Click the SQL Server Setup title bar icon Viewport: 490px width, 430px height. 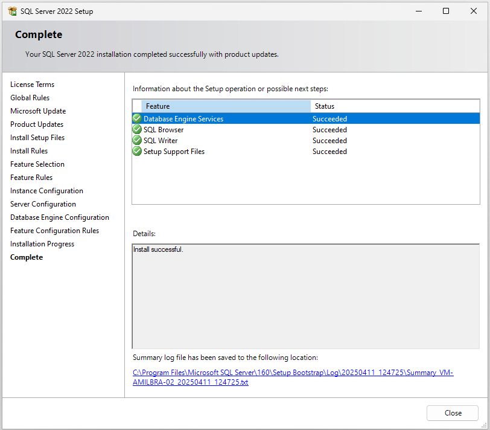[12, 11]
